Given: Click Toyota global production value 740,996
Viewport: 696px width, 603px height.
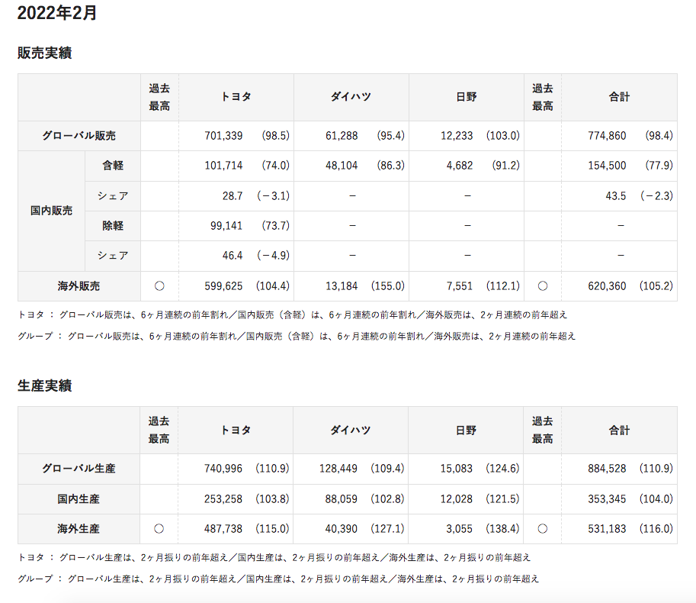Looking at the screenshot, I should (223, 469).
